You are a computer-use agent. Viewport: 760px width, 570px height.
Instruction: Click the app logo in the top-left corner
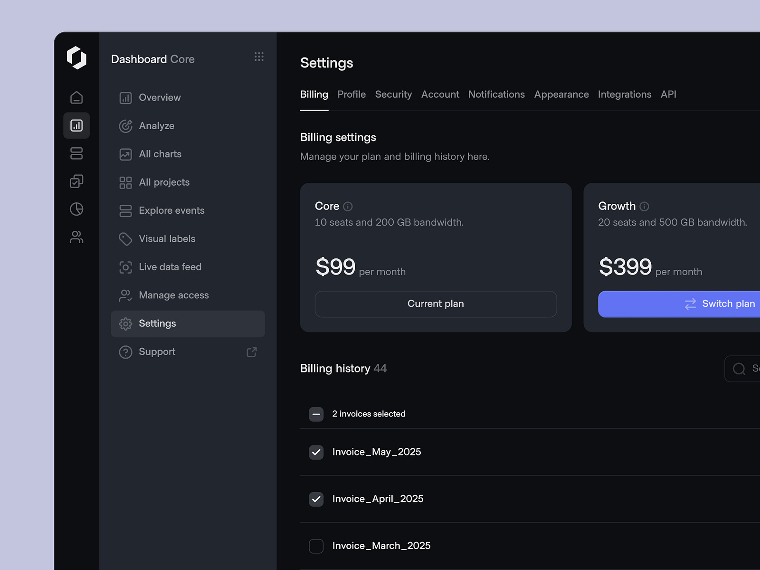click(77, 58)
